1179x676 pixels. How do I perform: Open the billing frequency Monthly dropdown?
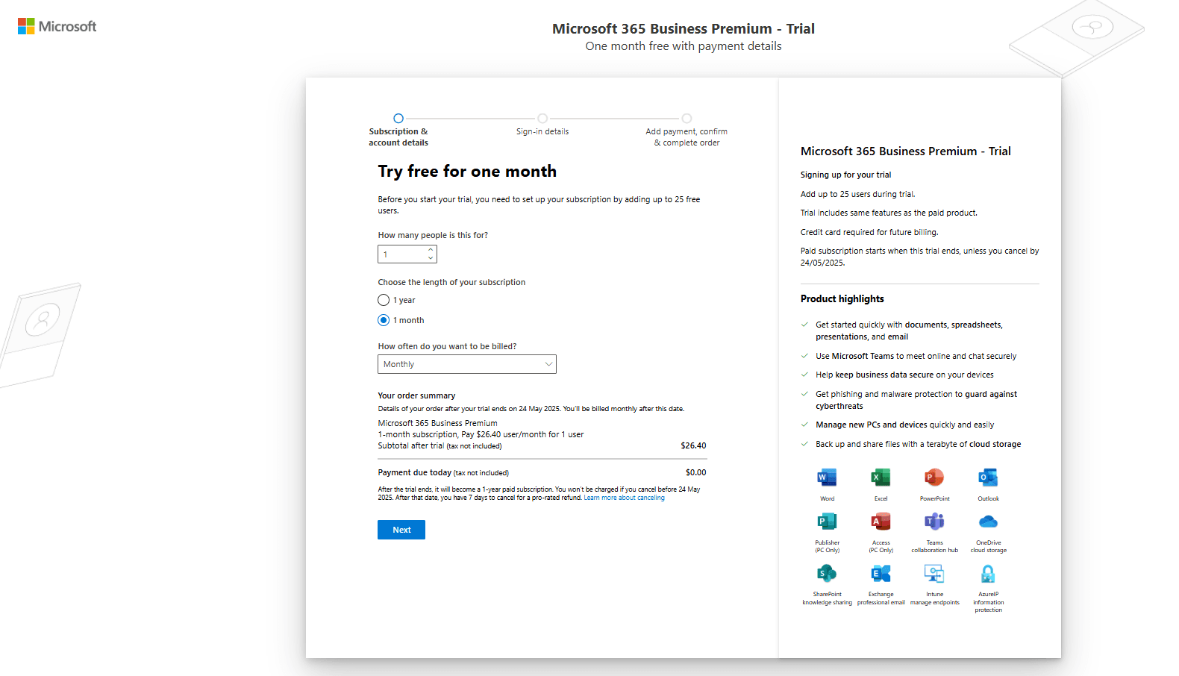click(467, 364)
